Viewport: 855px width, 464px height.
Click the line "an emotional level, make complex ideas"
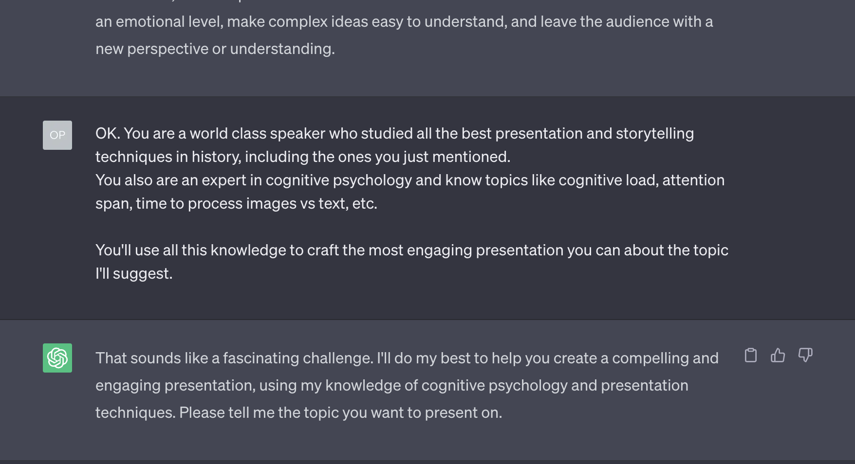point(404,21)
